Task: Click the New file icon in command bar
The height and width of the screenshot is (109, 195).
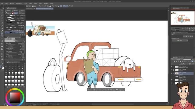Action: (30, 6)
